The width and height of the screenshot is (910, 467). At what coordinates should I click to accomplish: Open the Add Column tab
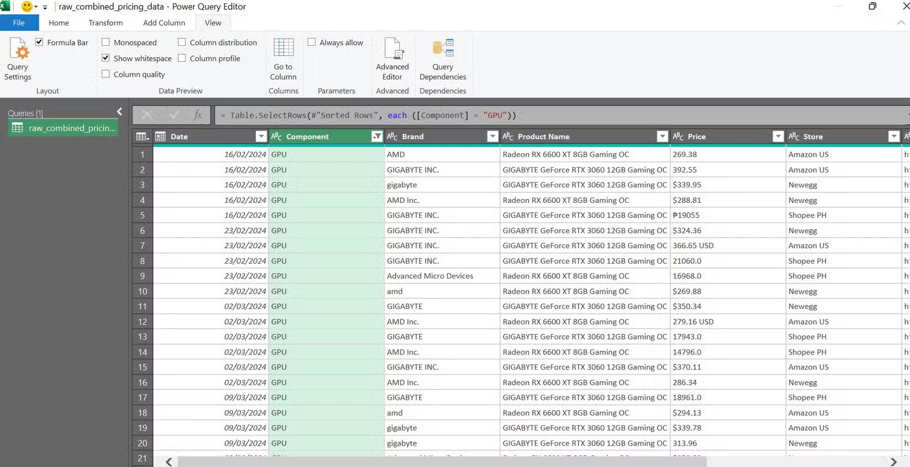(x=164, y=23)
